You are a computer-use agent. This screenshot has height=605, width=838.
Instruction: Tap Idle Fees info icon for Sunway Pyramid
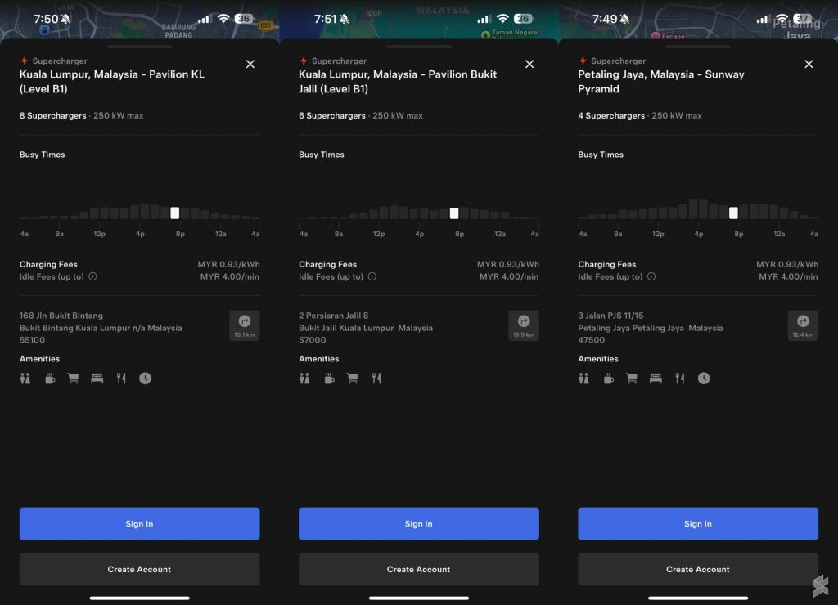click(x=651, y=276)
